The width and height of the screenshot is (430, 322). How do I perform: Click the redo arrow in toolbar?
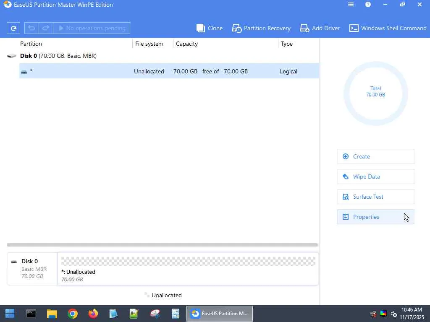click(46, 28)
